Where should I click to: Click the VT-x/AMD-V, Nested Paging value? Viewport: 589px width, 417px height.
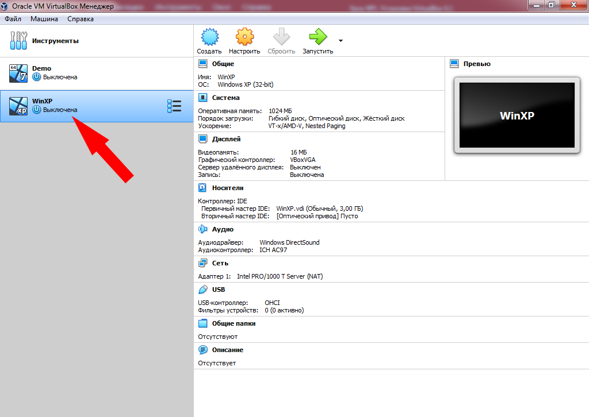tap(307, 126)
